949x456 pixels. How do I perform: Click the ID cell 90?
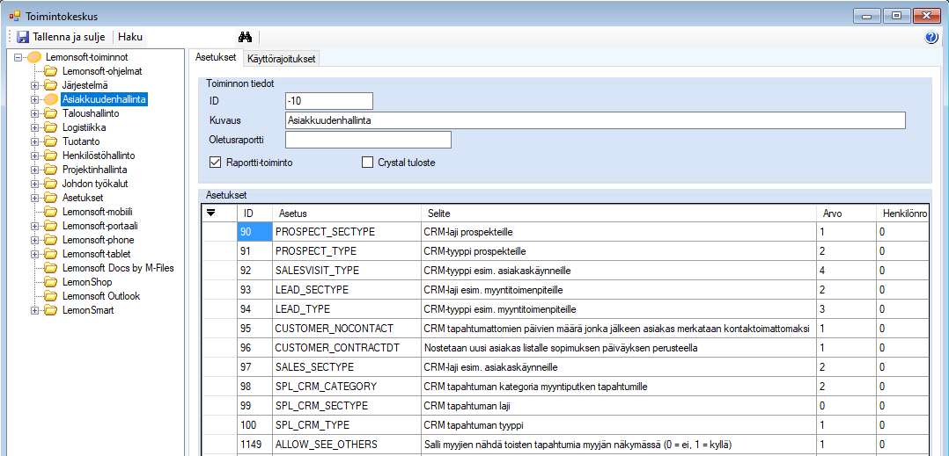[254, 231]
